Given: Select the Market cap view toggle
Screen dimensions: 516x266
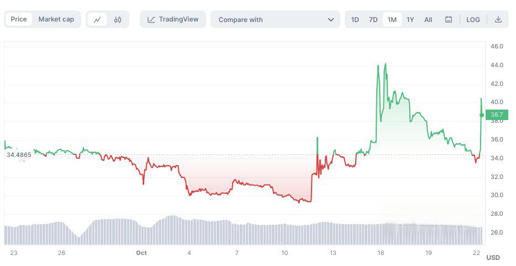Looking at the screenshot, I should pos(56,19).
